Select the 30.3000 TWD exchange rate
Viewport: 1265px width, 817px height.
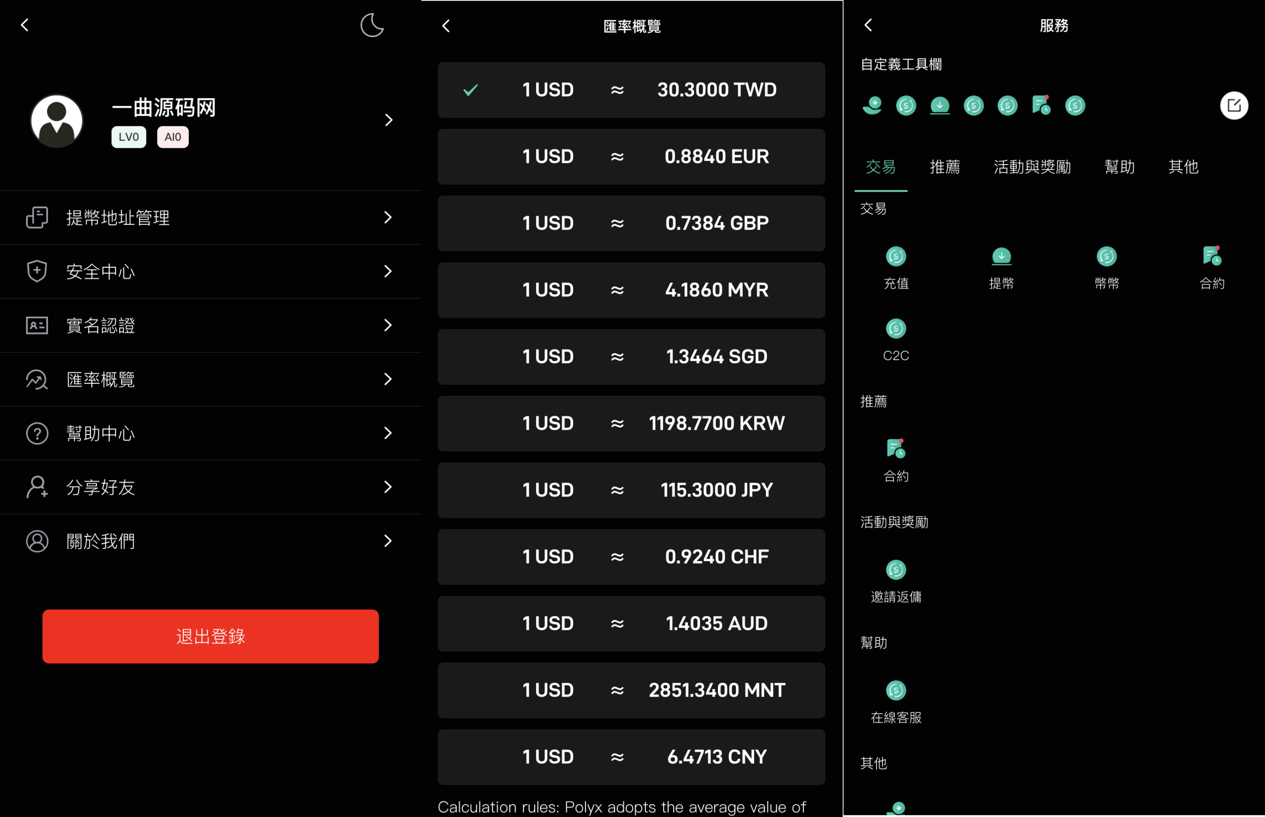(631, 90)
